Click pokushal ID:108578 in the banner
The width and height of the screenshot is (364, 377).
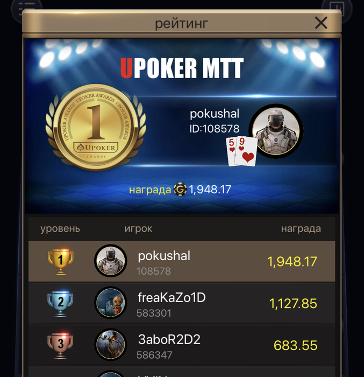pos(215,121)
